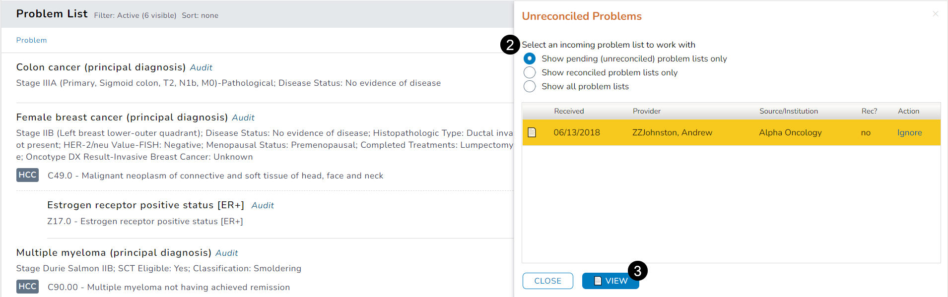Image resolution: width=948 pixels, height=297 pixels.
Task: Sort by the Problem column header
Action: pyautogui.click(x=31, y=40)
